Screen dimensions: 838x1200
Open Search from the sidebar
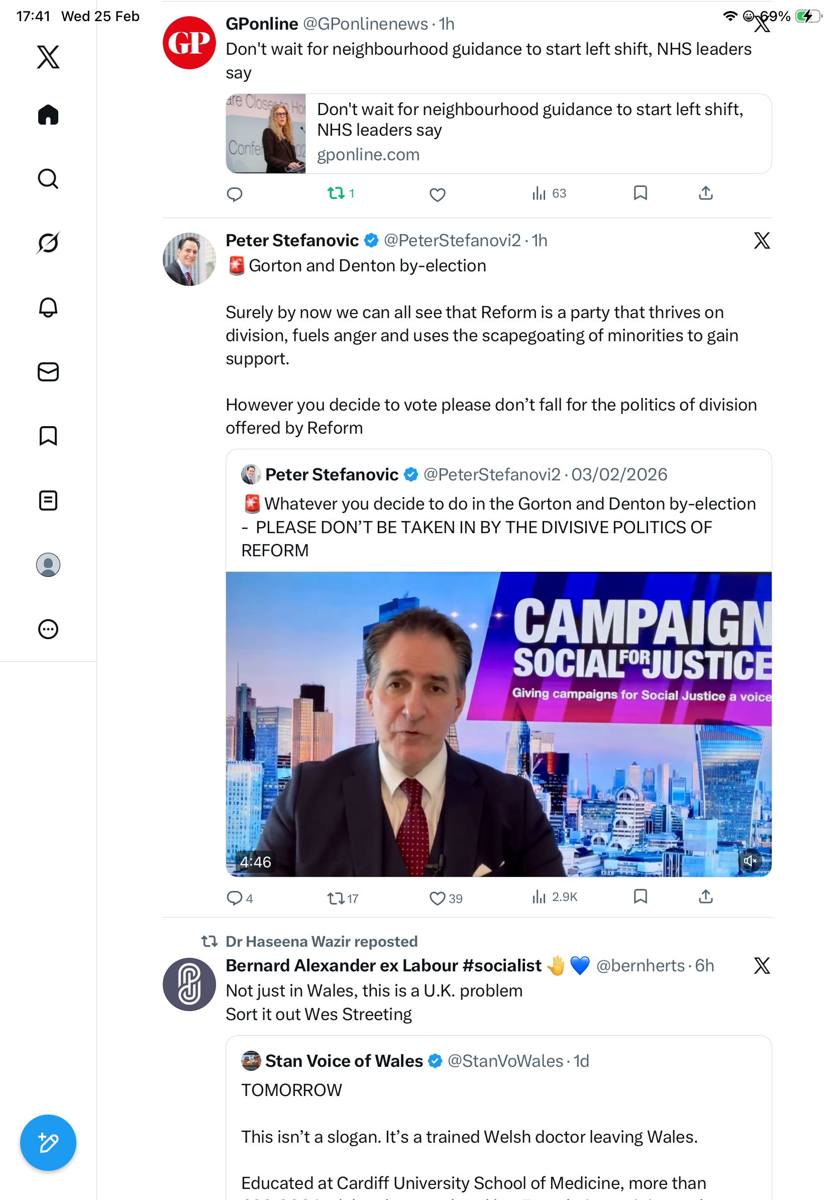tap(48, 179)
